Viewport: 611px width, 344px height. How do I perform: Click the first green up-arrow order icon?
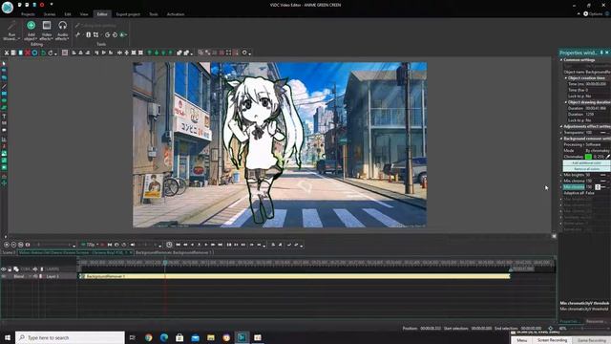pyautogui.click(x=149, y=53)
